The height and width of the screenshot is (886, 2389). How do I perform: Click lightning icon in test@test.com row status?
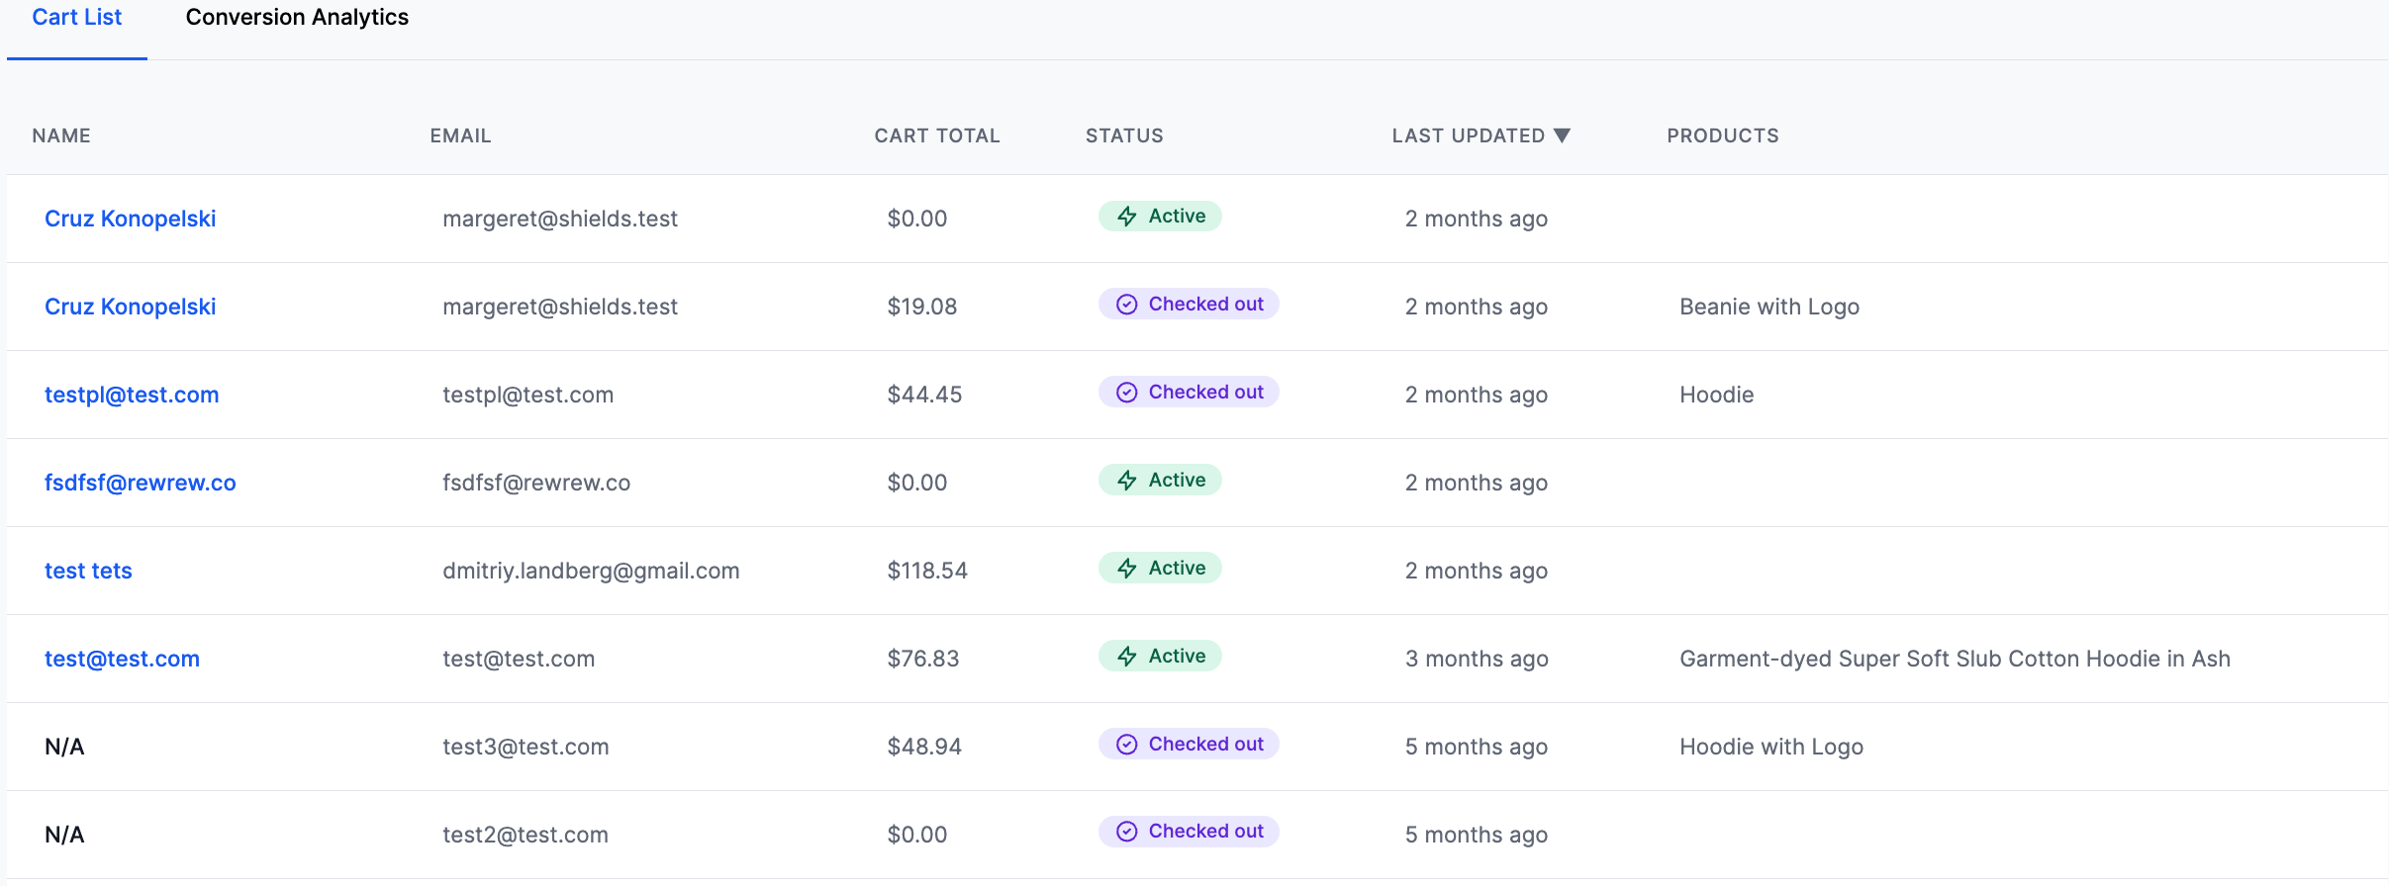(x=1126, y=657)
